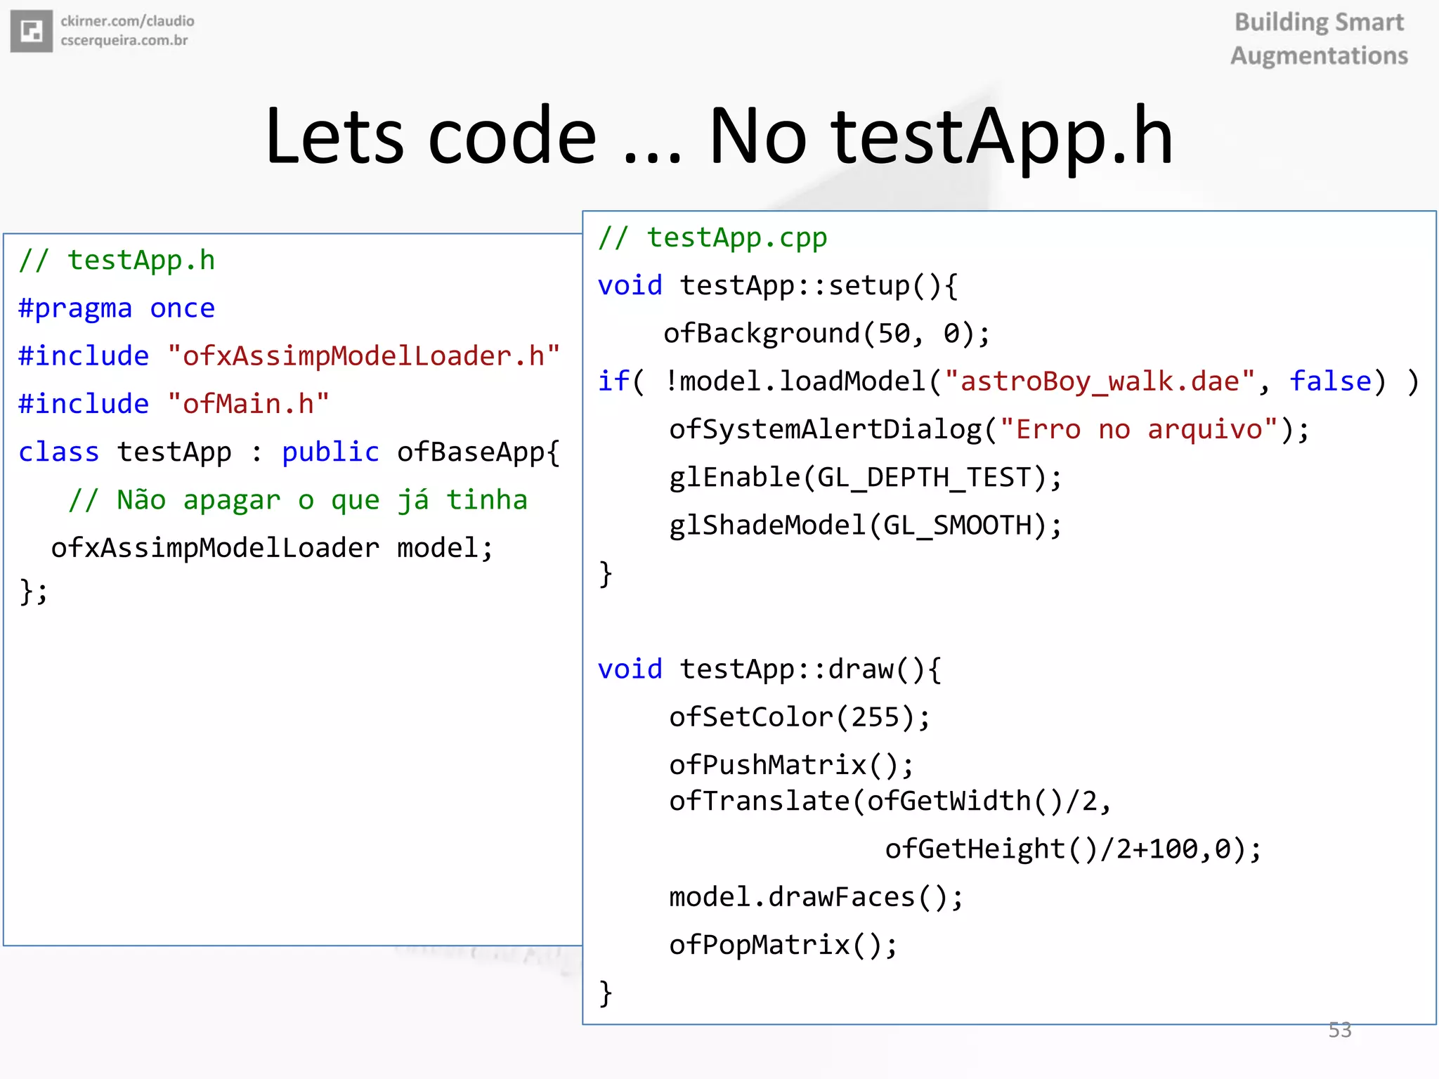This screenshot has width=1439, height=1079.
Task: Click the 'glEnable(GL_DEPTH_TEST);' line
Action: pos(866,478)
